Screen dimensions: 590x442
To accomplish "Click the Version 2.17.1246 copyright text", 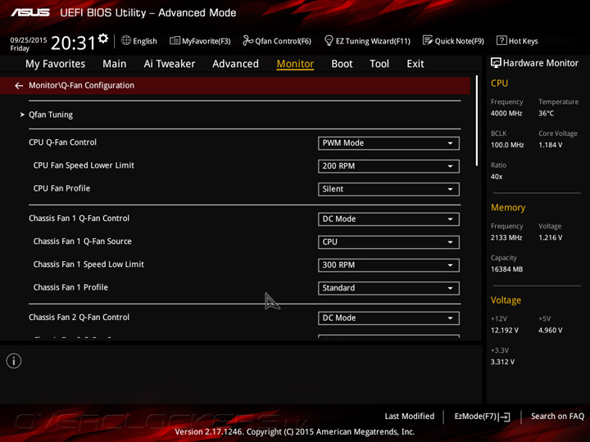I will click(295, 432).
